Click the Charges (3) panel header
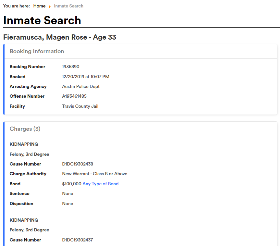280x246 pixels. point(25,129)
